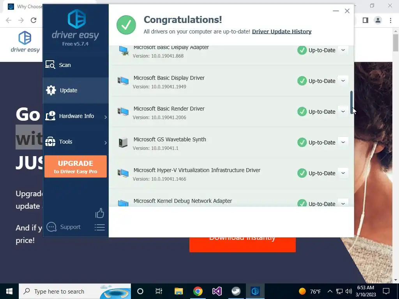Open the Scan section
399x299 pixels.
click(x=76, y=65)
